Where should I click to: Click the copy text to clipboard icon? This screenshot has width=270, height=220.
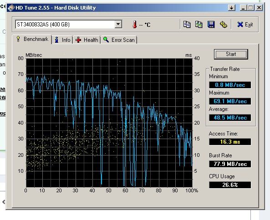click(187, 25)
